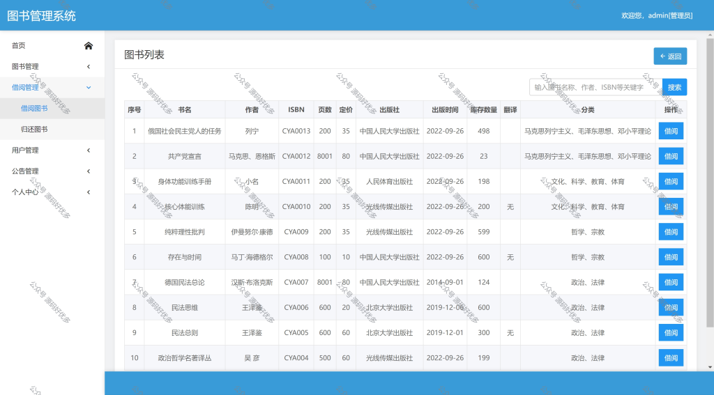Image resolution: width=714 pixels, height=395 pixels.
Task: Click the scrollbar up arrow
Action: tap(709, 35)
